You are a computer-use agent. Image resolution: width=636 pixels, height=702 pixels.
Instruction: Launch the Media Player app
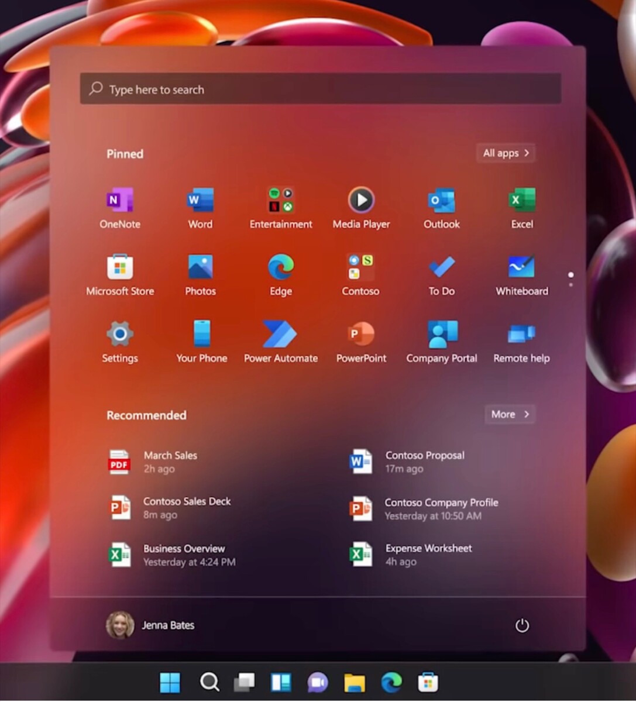click(x=361, y=208)
